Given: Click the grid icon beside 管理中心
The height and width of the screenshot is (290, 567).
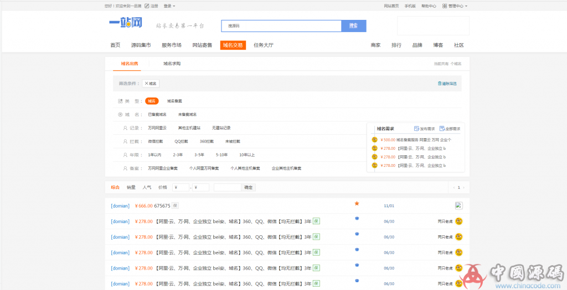Looking at the screenshot, I should [x=445, y=6].
